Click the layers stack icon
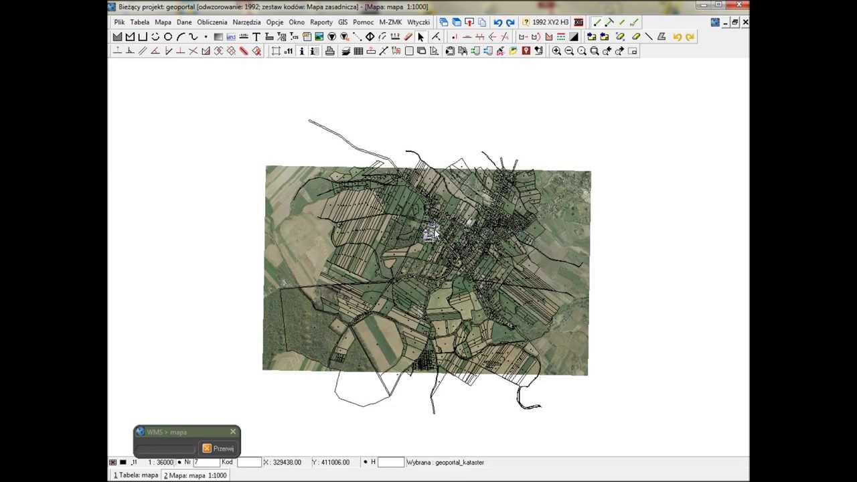 [x=345, y=51]
